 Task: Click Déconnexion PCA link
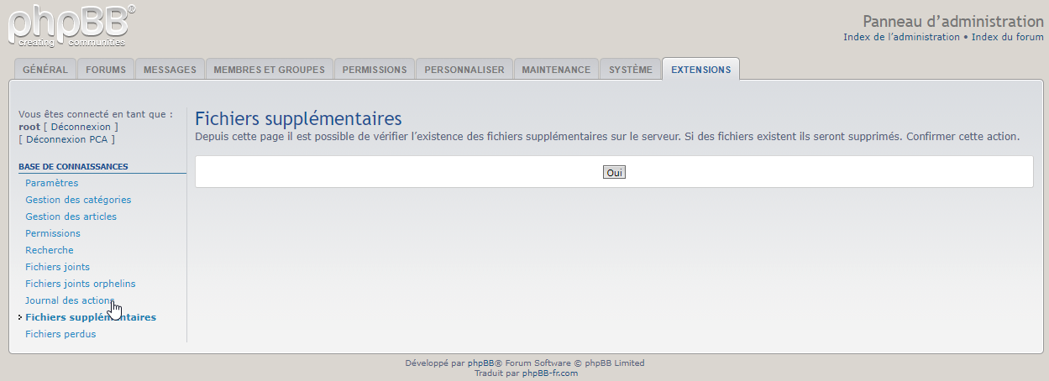[x=66, y=139]
